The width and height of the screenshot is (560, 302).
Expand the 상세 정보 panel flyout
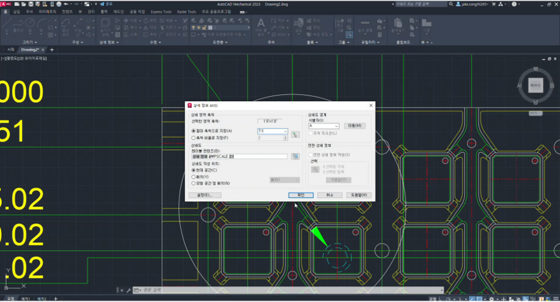tap(109, 42)
